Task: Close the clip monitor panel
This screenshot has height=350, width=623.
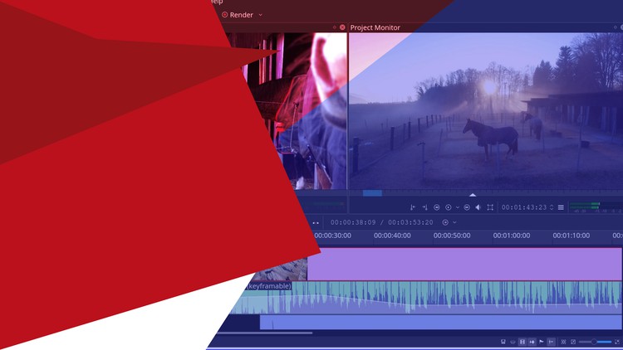Action: tap(342, 27)
